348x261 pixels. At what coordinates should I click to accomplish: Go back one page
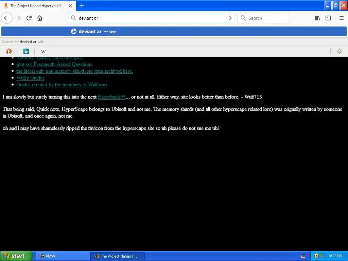coord(7,18)
